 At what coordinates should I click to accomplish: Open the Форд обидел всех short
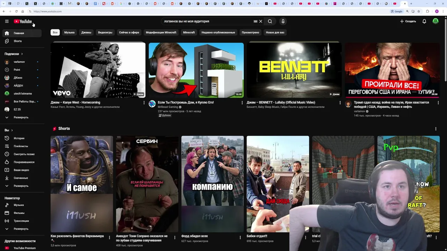pos(212,184)
